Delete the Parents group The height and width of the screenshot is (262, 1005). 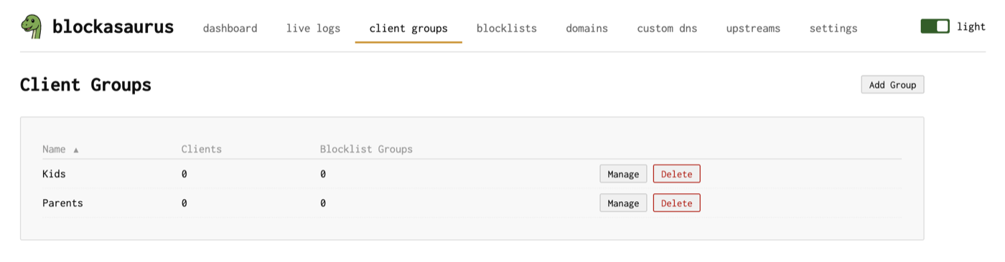676,203
